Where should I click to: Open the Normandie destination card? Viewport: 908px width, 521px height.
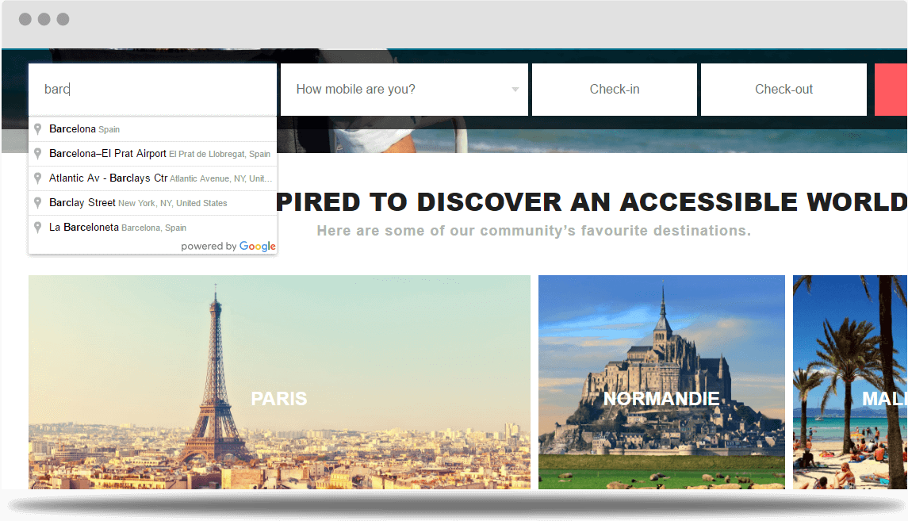pyautogui.click(x=661, y=382)
